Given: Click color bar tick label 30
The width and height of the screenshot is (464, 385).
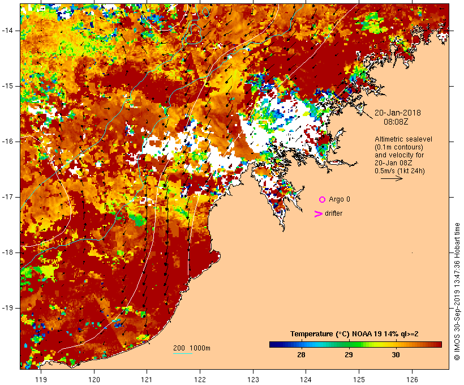Looking at the screenshot, I should [396, 355].
